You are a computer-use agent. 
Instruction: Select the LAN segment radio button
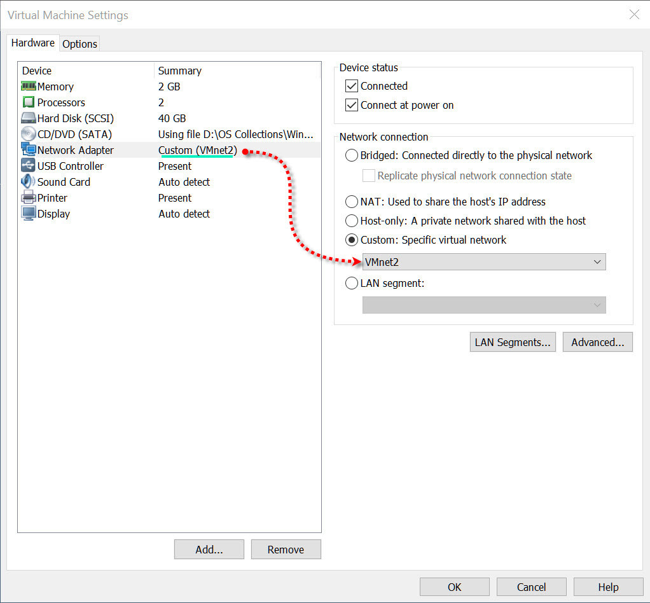click(352, 283)
